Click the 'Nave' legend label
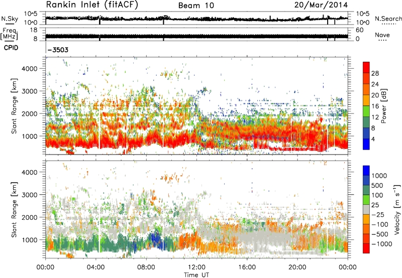Viewport: 402px width, 278px height. point(382,35)
